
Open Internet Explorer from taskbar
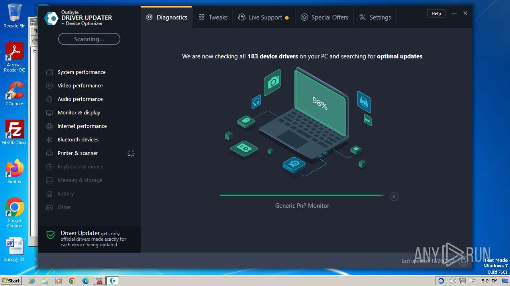[32, 281]
